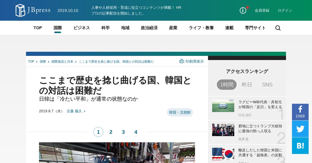Click author name 高濱 賛
The height and width of the screenshot is (163, 312).
point(243,139)
